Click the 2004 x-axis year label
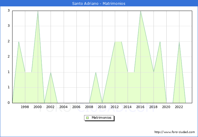198x137 pixels. tap(63, 107)
